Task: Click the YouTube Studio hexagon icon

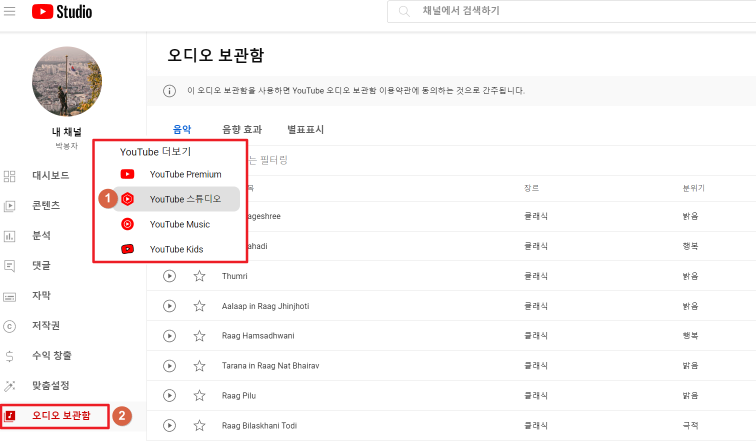Action: 127,199
